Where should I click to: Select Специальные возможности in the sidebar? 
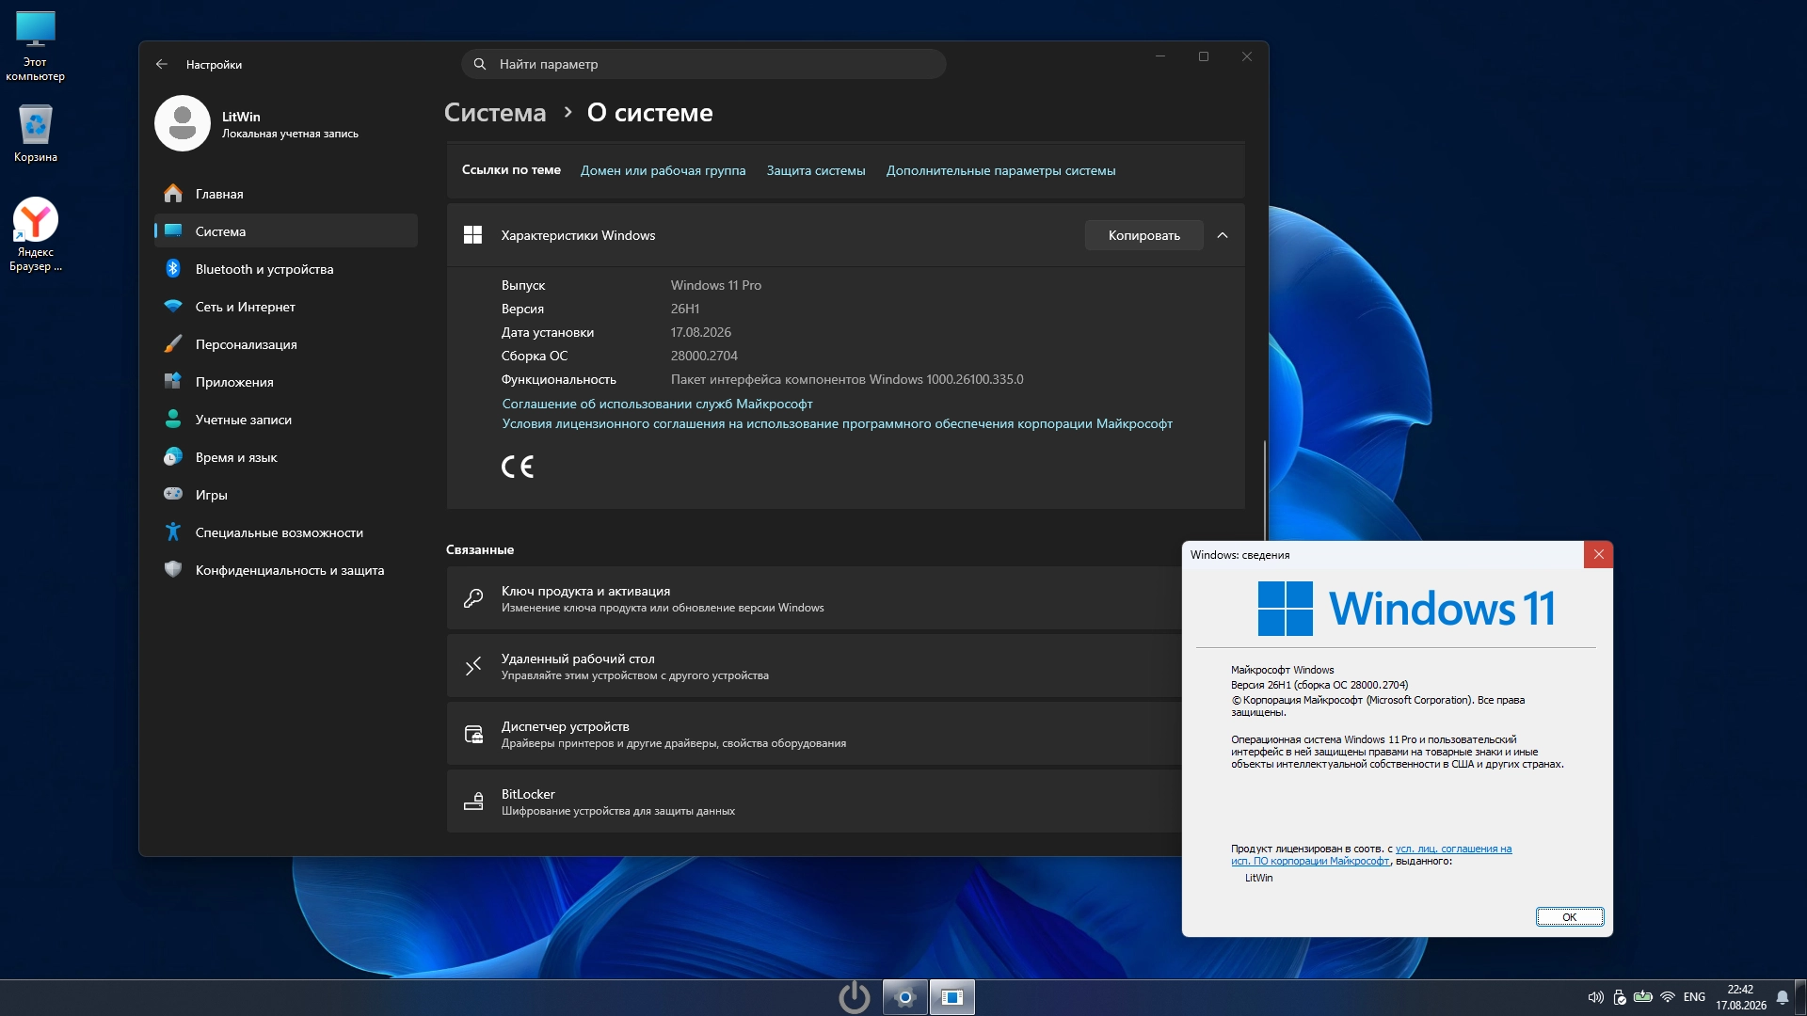pos(286,532)
